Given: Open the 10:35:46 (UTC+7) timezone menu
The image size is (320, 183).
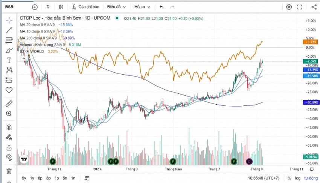Looking at the screenshot, I should 264,178.
